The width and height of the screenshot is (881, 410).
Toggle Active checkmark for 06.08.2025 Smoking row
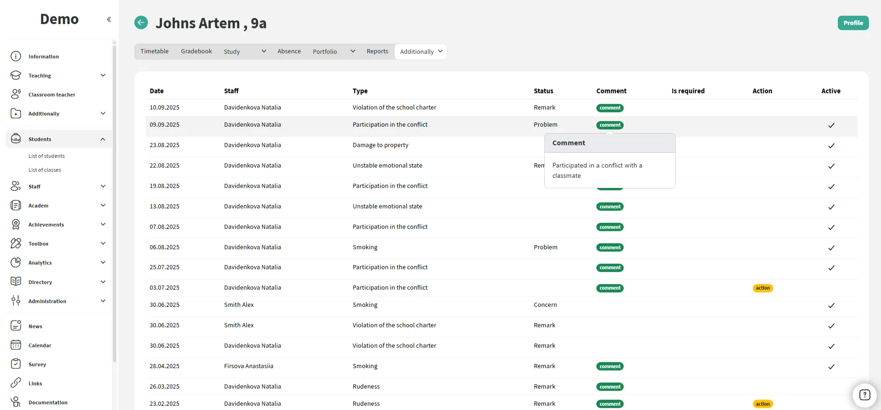point(831,248)
